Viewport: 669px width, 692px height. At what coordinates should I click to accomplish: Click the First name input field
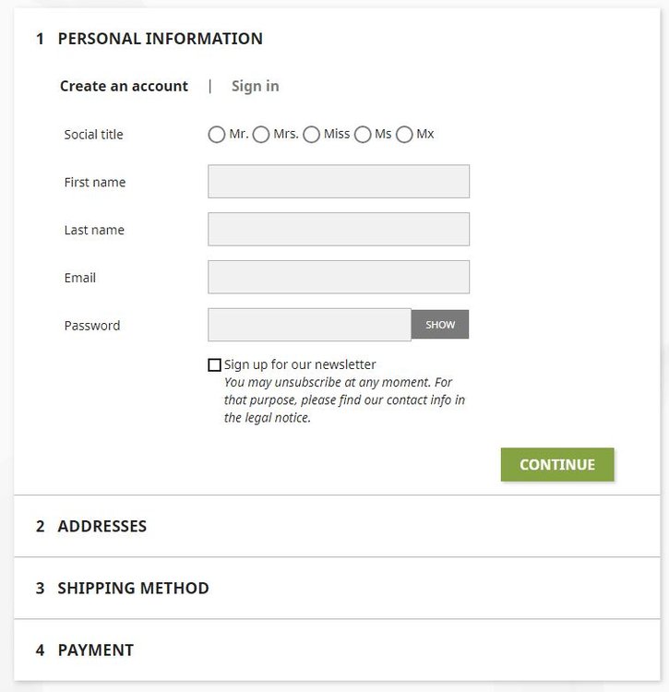tap(339, 182)
